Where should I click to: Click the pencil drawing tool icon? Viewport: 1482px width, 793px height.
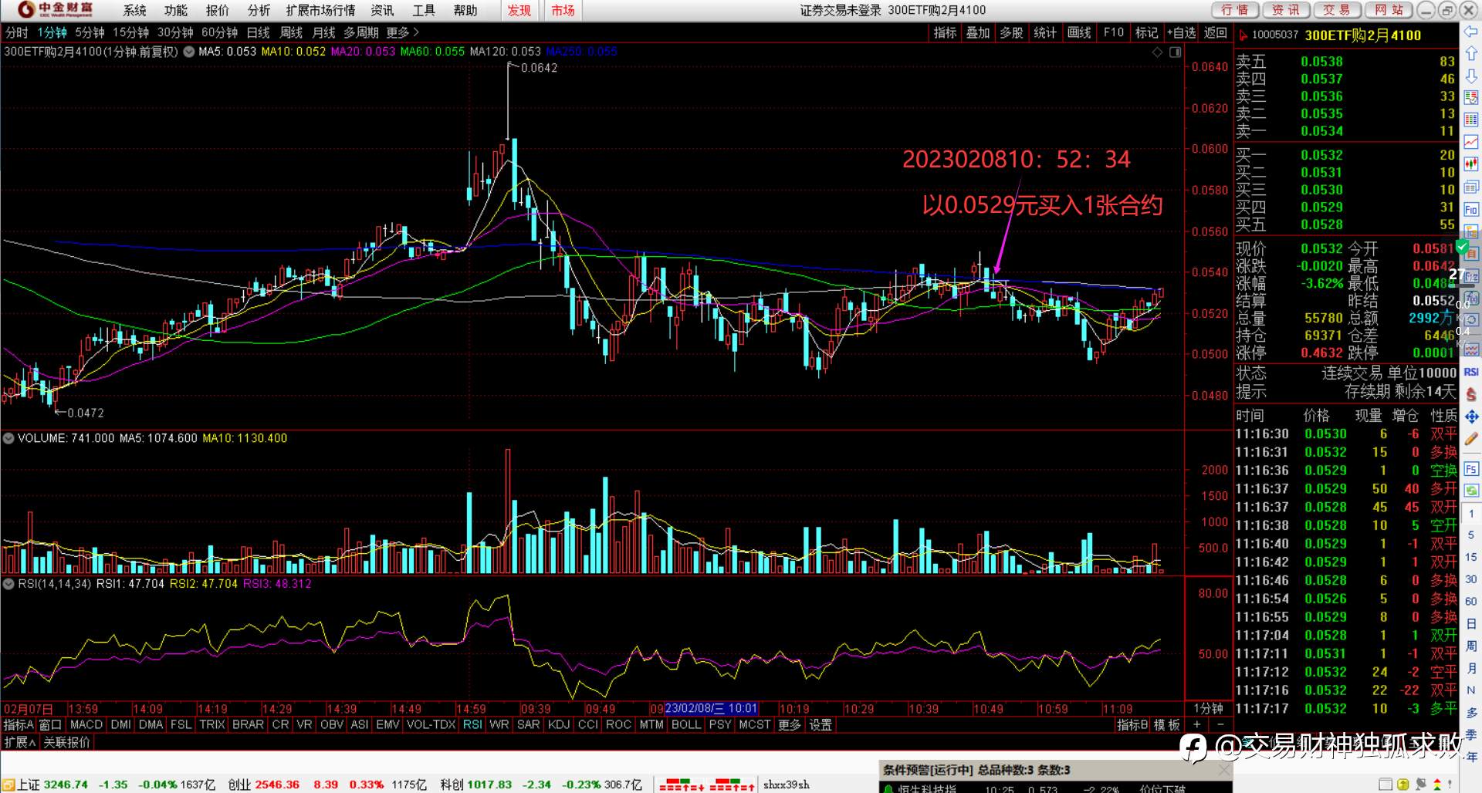(x=1471, y=438)
